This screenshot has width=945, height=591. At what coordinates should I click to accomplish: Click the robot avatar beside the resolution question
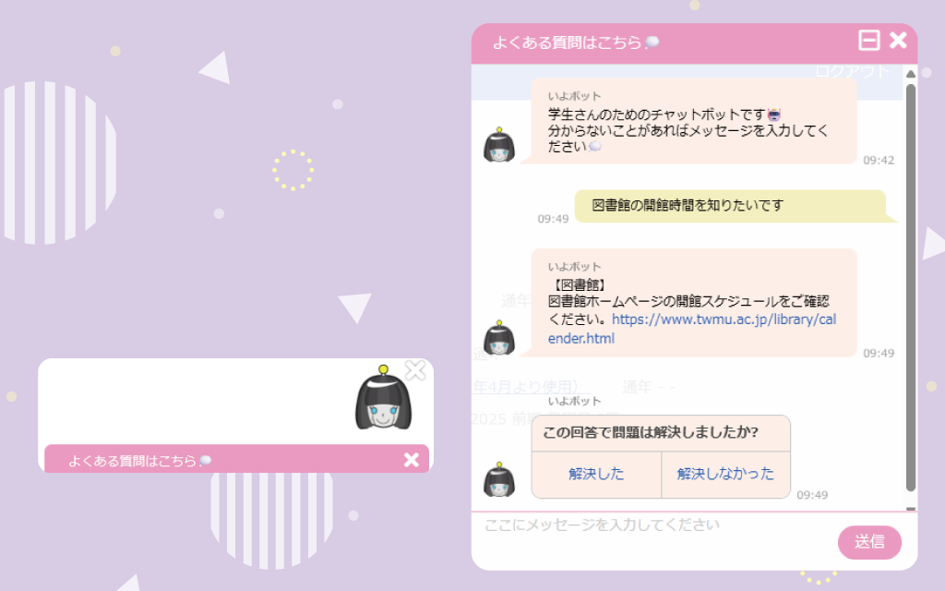coord(499,479)
